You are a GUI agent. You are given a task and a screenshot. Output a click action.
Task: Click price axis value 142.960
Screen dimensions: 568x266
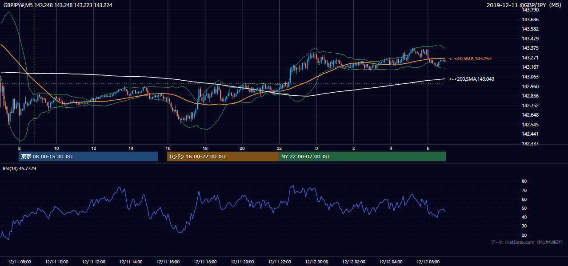(x=530, y=86)
